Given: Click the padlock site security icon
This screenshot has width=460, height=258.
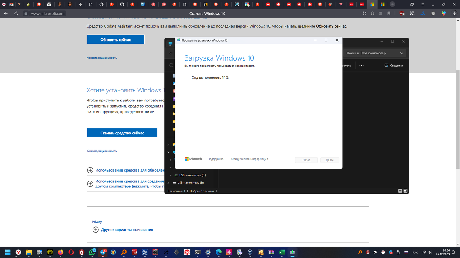Looking at the screenshot, I should pos(26,13).
